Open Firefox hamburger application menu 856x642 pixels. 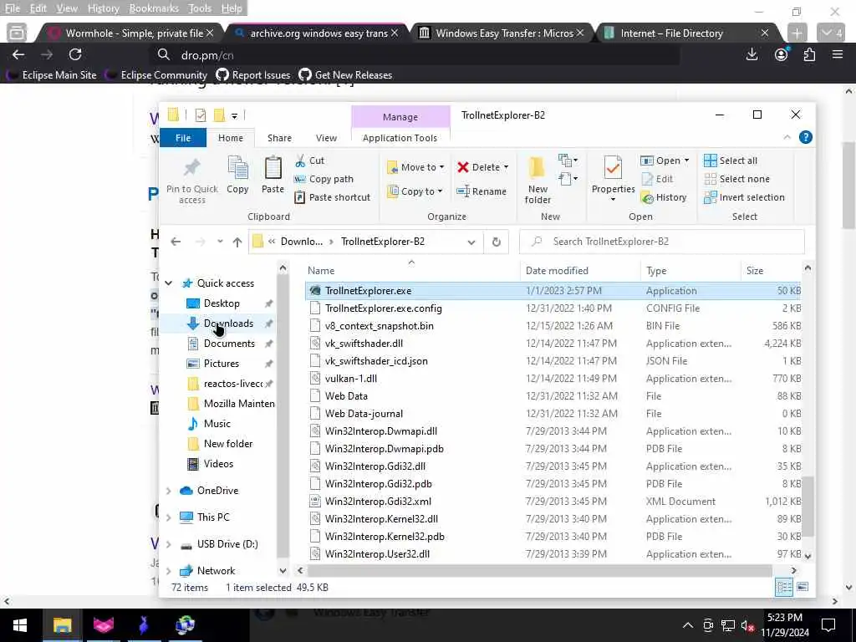coord(838,54)
